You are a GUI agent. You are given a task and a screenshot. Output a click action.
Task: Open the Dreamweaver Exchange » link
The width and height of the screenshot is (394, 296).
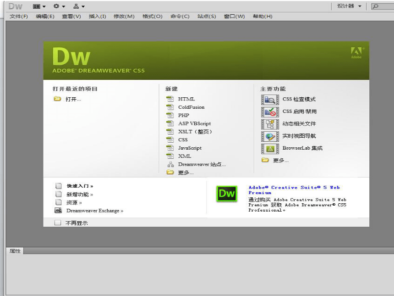tap(95, 211)
